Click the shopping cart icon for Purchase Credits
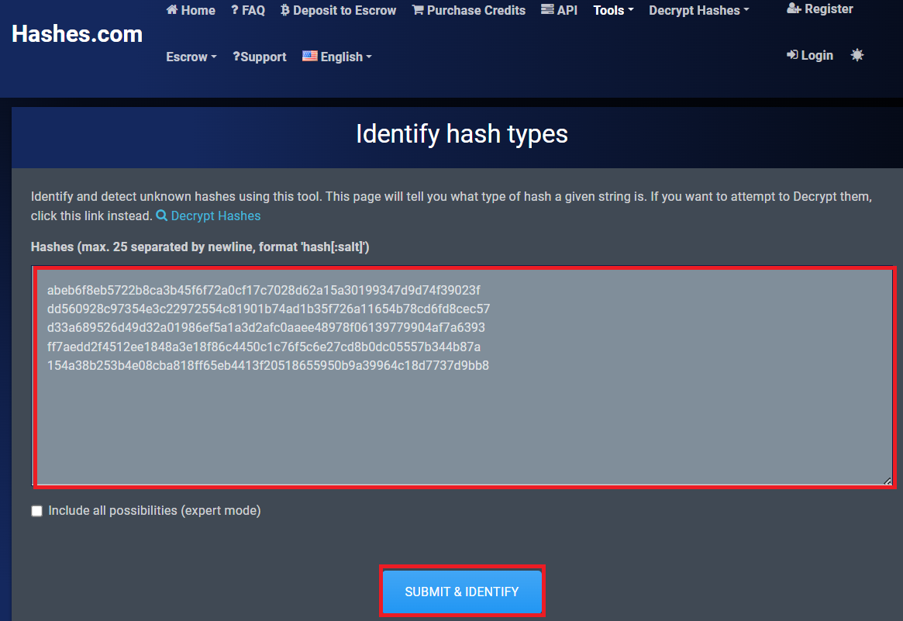The width and height of the screenshot is (903, 621). click(418, 10)
